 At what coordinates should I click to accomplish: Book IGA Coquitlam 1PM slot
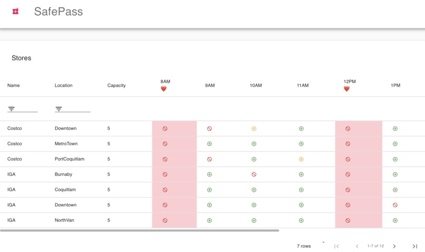395,190
